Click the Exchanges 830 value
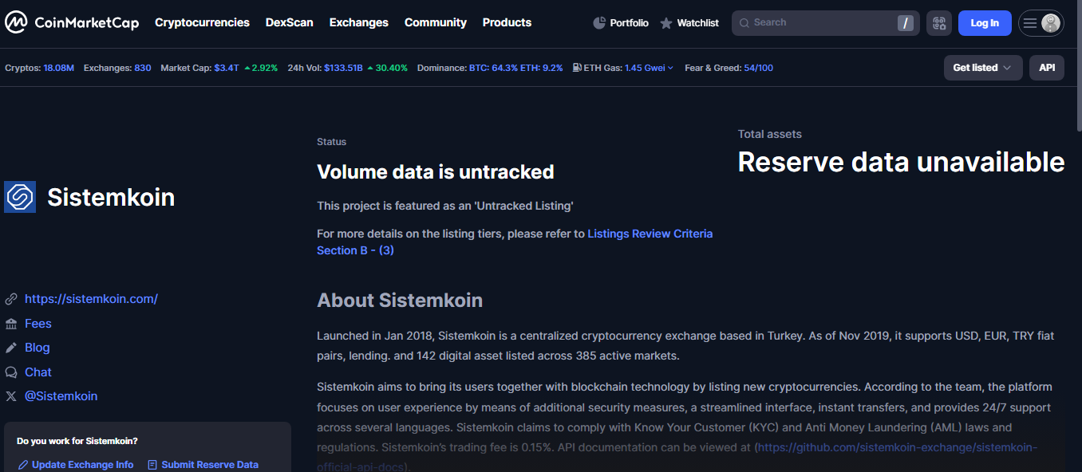The image size is (1082, 472). (x=143, y=68)
